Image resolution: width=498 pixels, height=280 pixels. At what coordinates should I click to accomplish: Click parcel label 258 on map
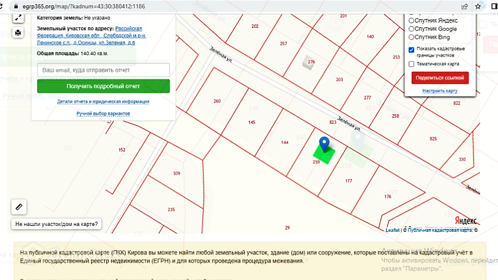tap(396, 116)
